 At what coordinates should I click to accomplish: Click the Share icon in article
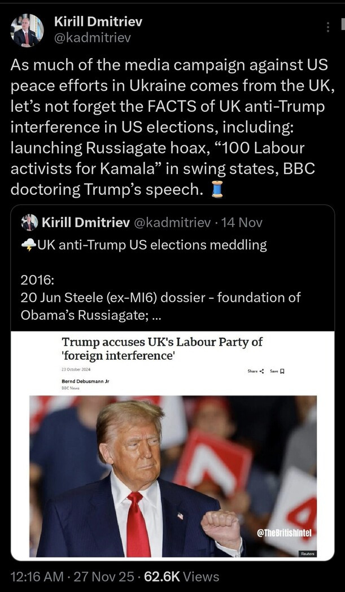(262, 371)
